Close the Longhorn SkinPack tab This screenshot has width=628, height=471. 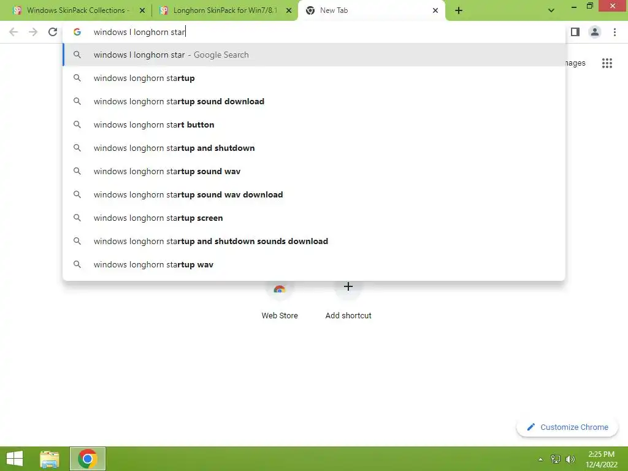(x=288, y=10)
